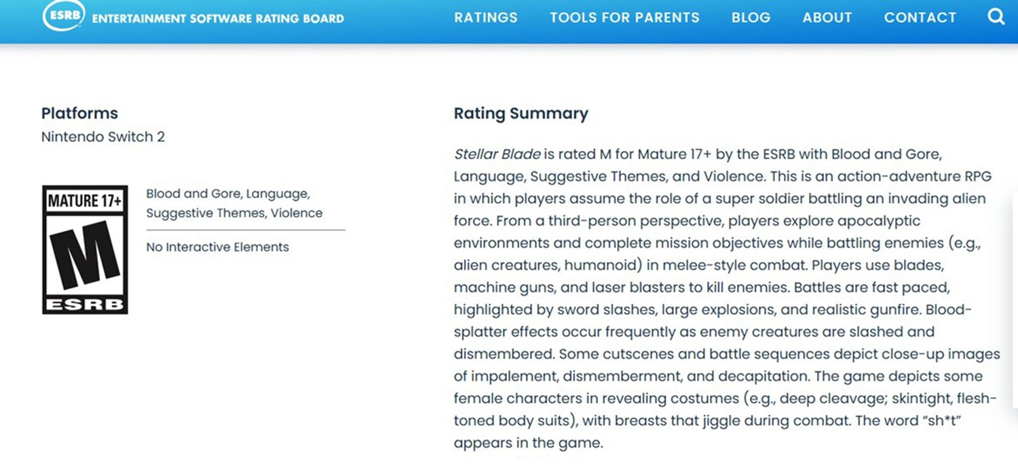Click the Mature 17+ M rating badge
Viewport: 1018px width, 475px height.
[x=85, y=250]
